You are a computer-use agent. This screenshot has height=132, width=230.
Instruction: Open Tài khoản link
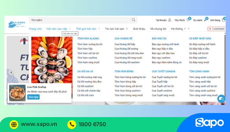[x=161, y=20]
